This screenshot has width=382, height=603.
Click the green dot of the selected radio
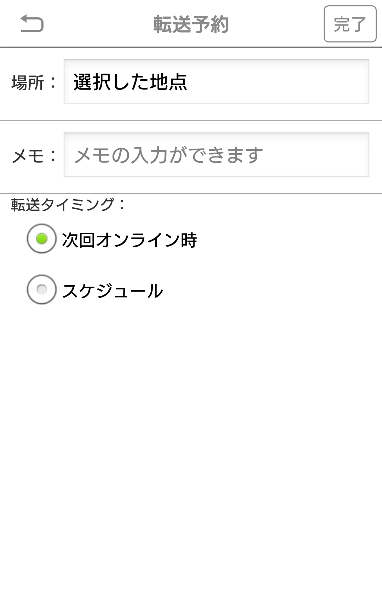click(x=42, y=239)
